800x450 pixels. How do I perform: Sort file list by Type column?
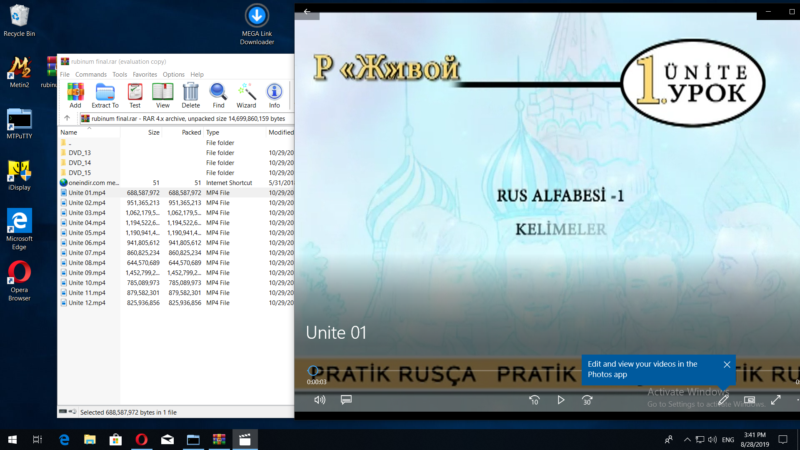click(235, 132)
